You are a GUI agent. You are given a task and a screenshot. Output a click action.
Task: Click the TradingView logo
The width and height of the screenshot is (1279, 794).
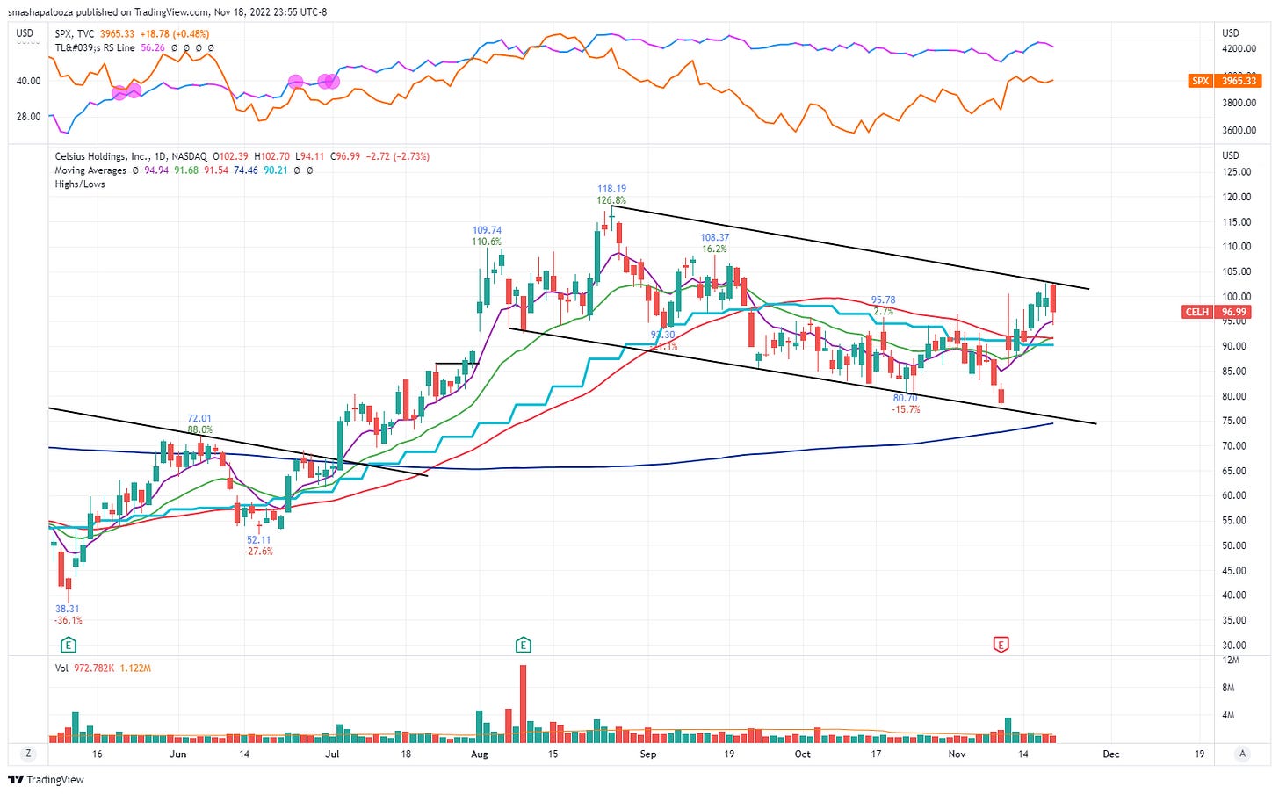tap(46, 780)
